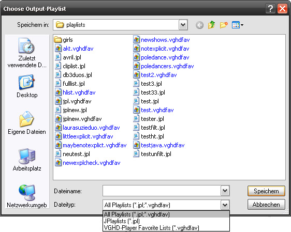Create a new folder
Image resolution: width=291 pixels, height=232 pixels.
tap(224, 25)
